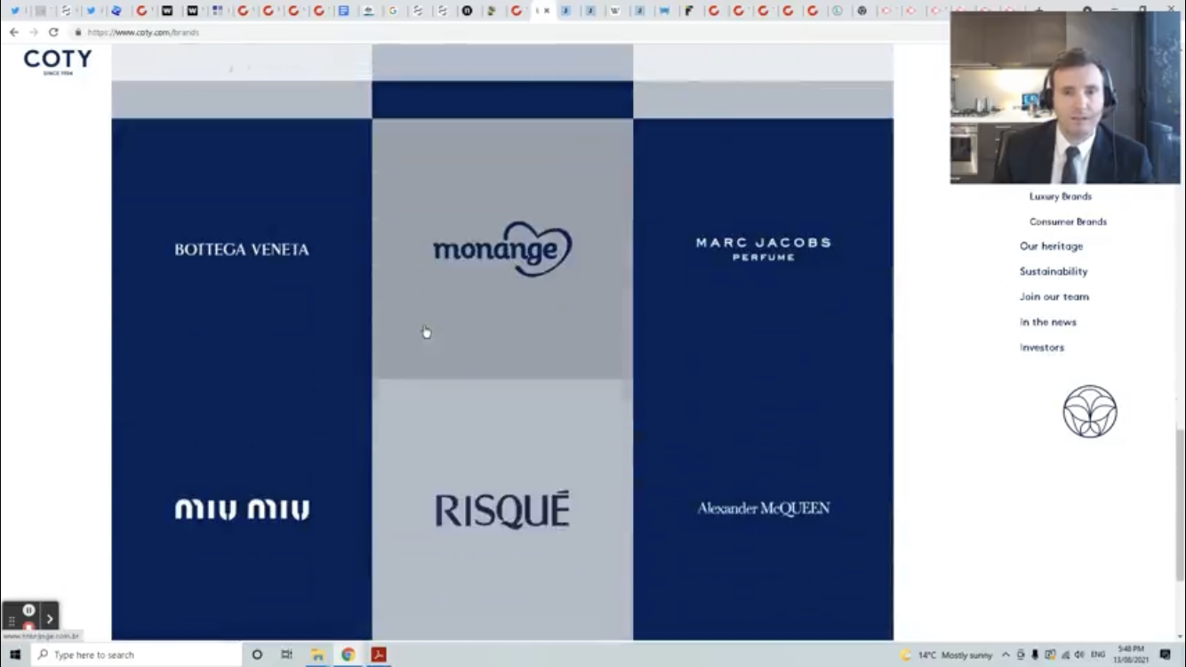Go back using the browser back arrow
The height and width of the screenshot is (667, 1186).
click(x=13, y=32)
